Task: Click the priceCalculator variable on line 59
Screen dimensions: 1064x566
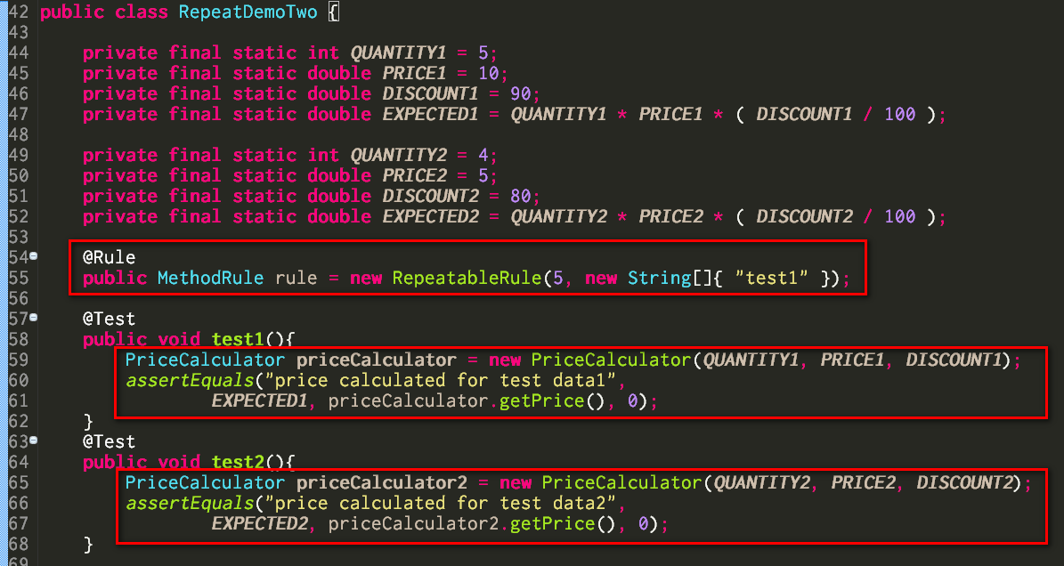Action: tap(376, 360)
